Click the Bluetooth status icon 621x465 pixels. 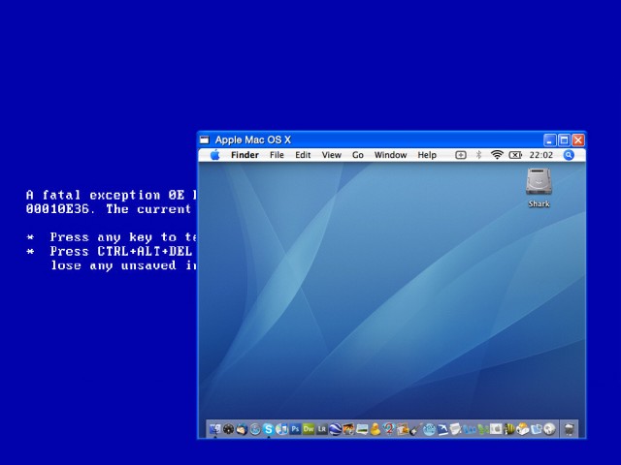[478, 155]
